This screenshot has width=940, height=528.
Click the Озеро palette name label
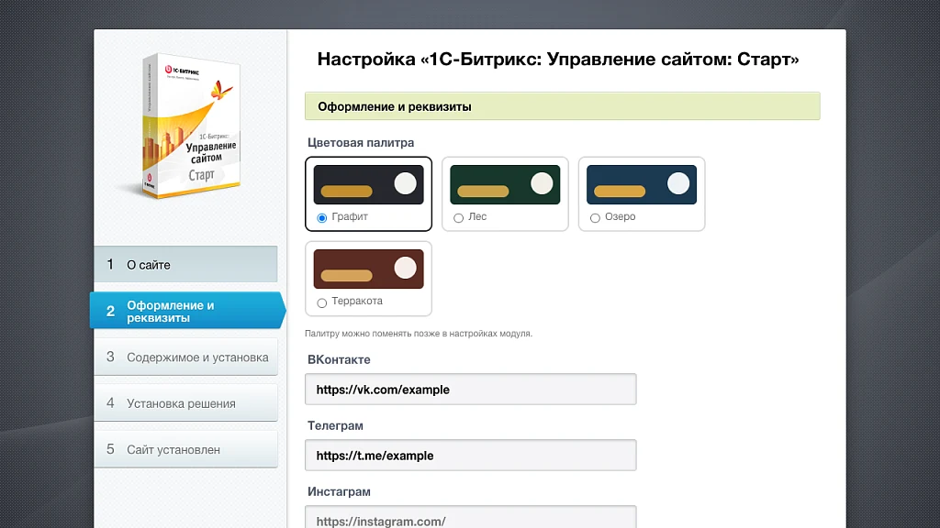point(620,216)
